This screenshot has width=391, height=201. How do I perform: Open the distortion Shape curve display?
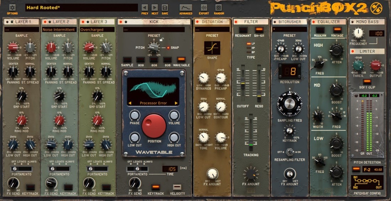coord(212,48)
